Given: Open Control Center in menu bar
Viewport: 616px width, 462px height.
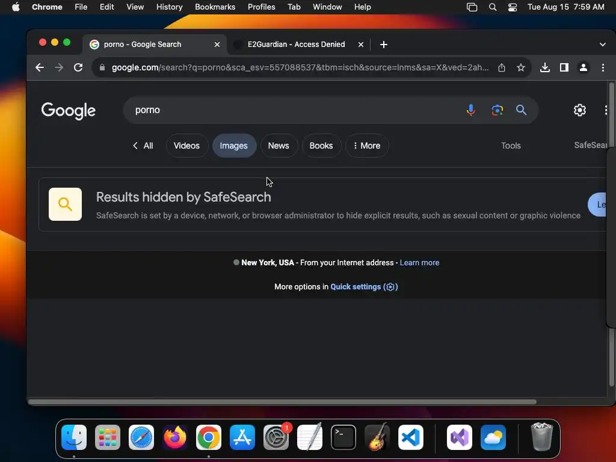Looking at the screenshot, I should click(513, 7).
